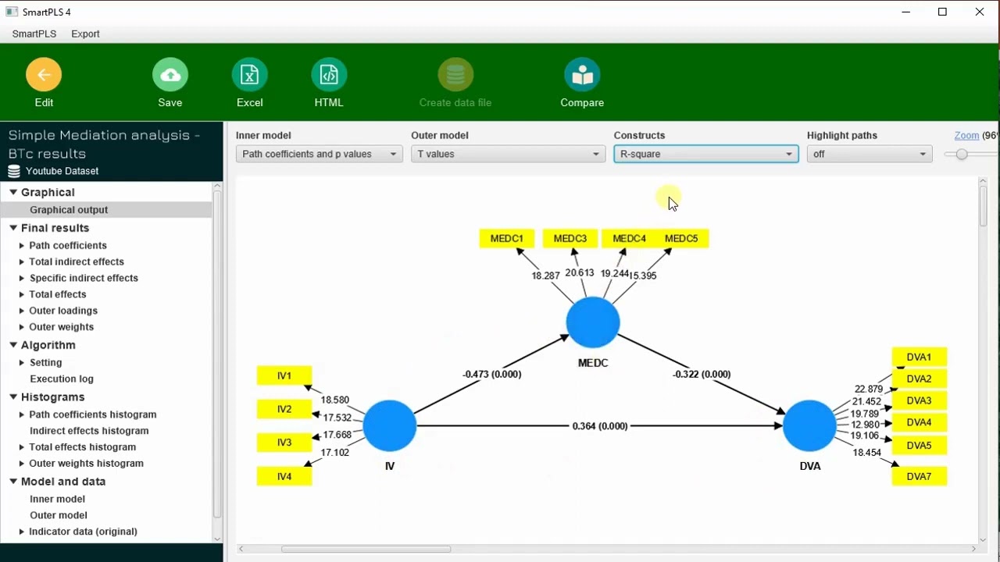Click the canvas vertical scrollbar thumb
Viewport: 1000px width, 562px height.
click(x=983, y=206)
